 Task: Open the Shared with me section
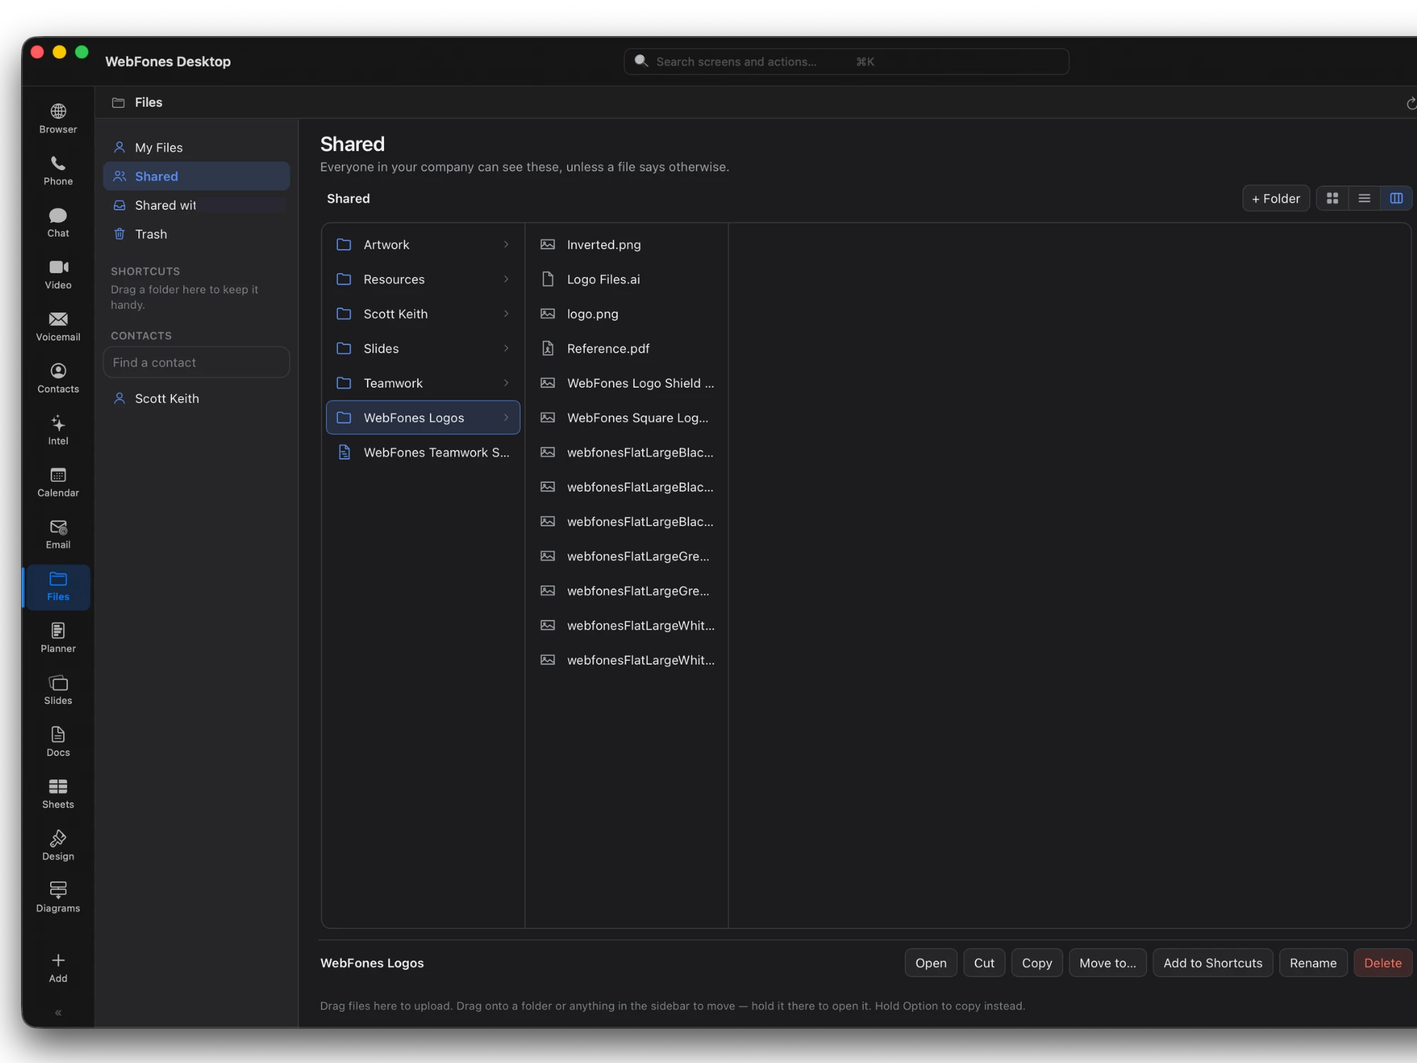tap(196, 206)
